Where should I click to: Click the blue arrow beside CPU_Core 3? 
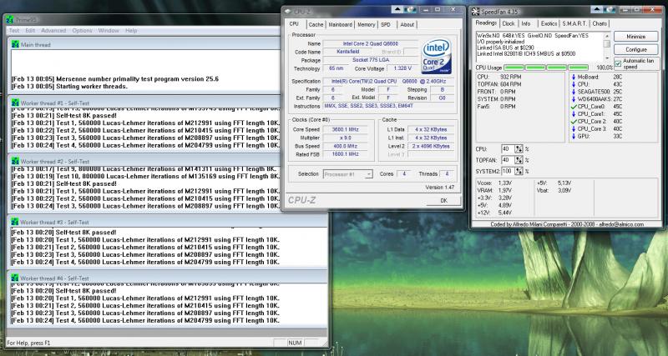574,128
